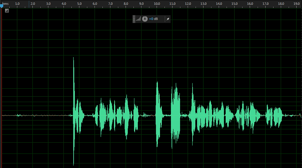The width and height of the screenshot is (302, 168).
Task: Toggle the envelope display icon below the ruler
Action: coord(7,11)
